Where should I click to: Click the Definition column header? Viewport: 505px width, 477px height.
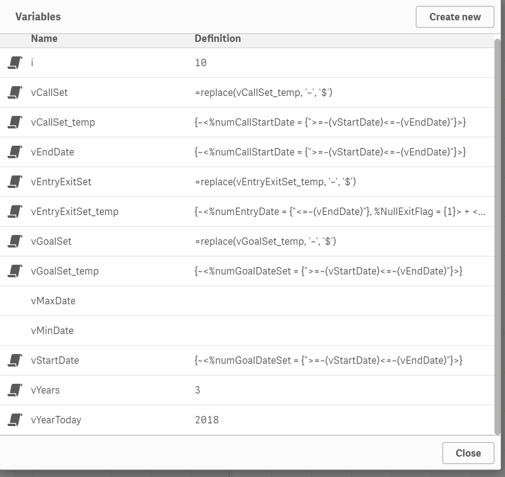(x=218, y=38)
